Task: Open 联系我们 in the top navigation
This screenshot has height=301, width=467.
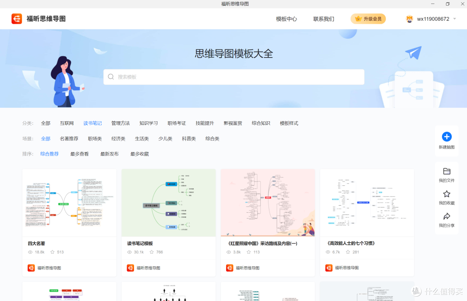Action: click(324, 19)
